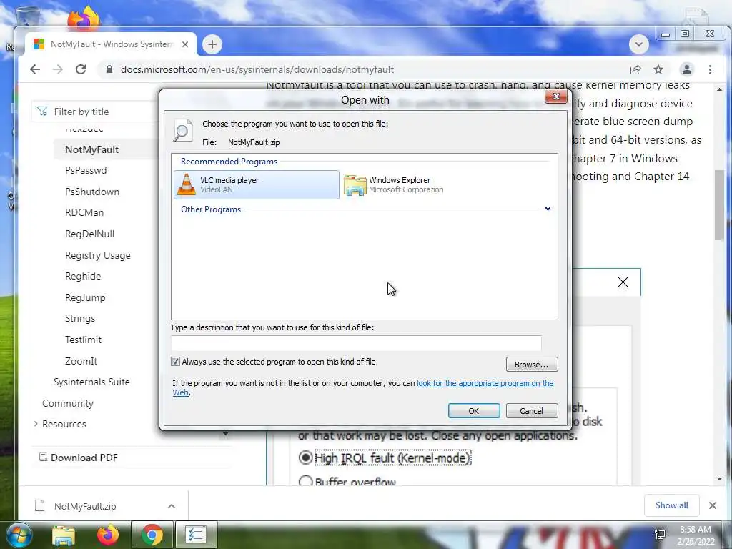Image resolution: width=732 pixels, height=549 pixels.
Task: Expand Other Programs section
Action: click(x=548, y=209)
